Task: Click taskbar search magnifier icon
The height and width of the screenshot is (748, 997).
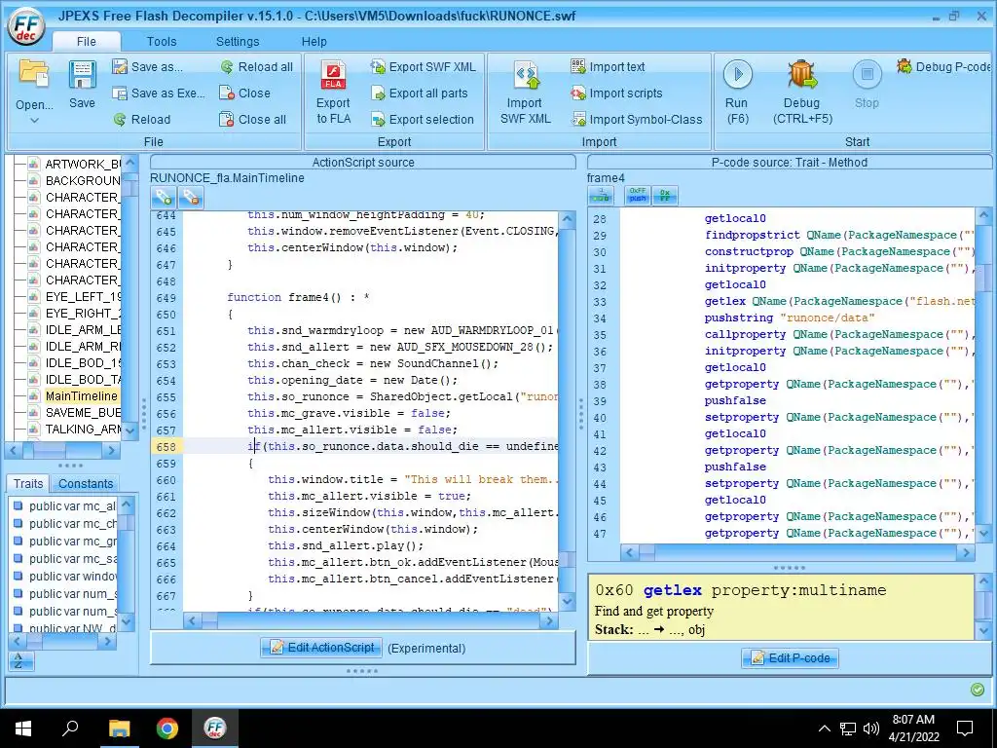Action: (x=70, y=729)
